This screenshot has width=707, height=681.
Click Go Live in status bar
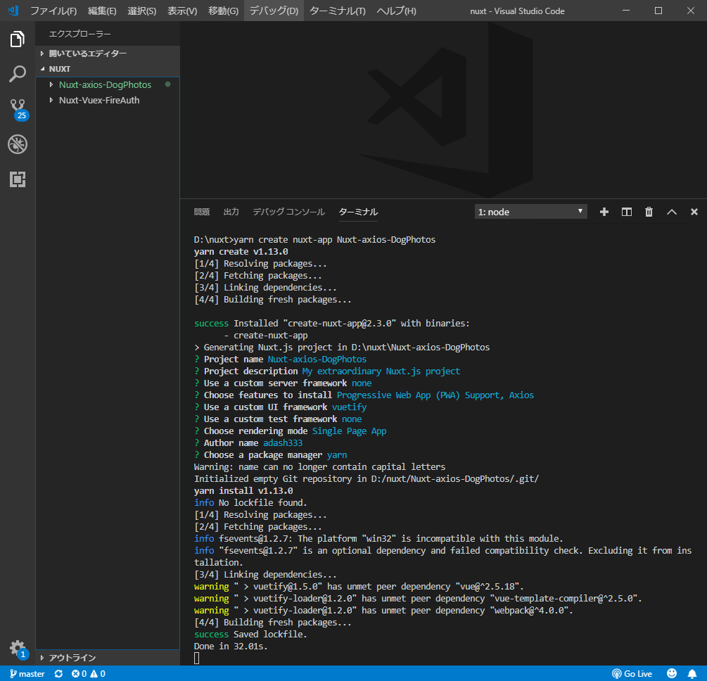pos(632,673)
